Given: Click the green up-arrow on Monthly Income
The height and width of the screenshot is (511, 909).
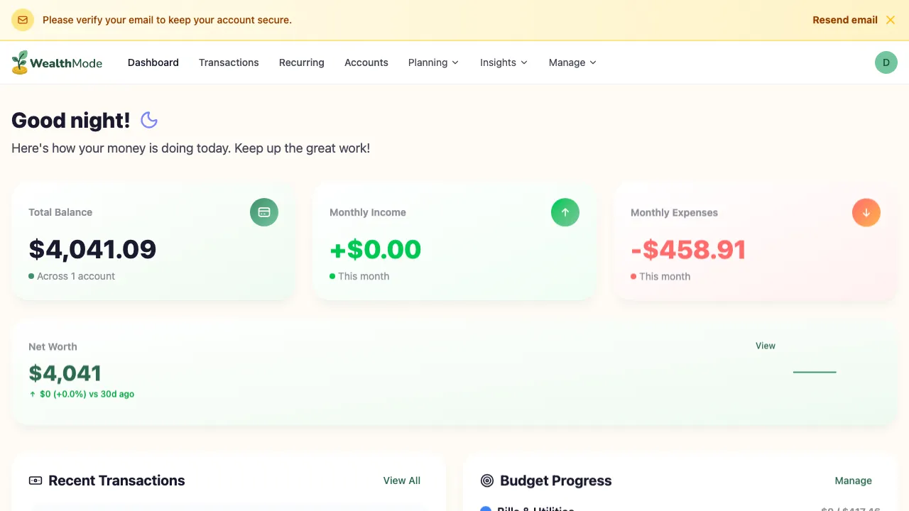Looking at the screenshot, I should click(565, 212).
